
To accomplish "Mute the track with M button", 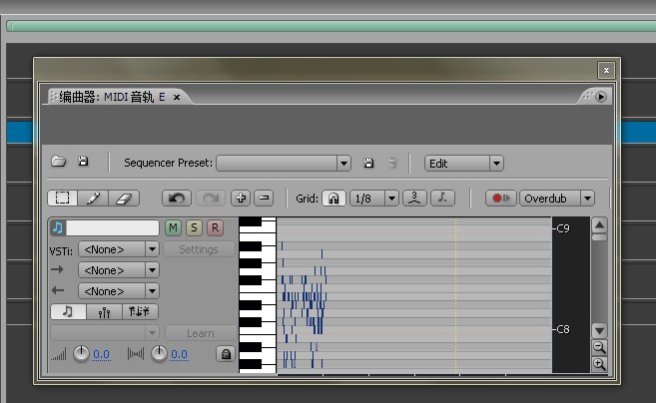I will tap(173, 227).
